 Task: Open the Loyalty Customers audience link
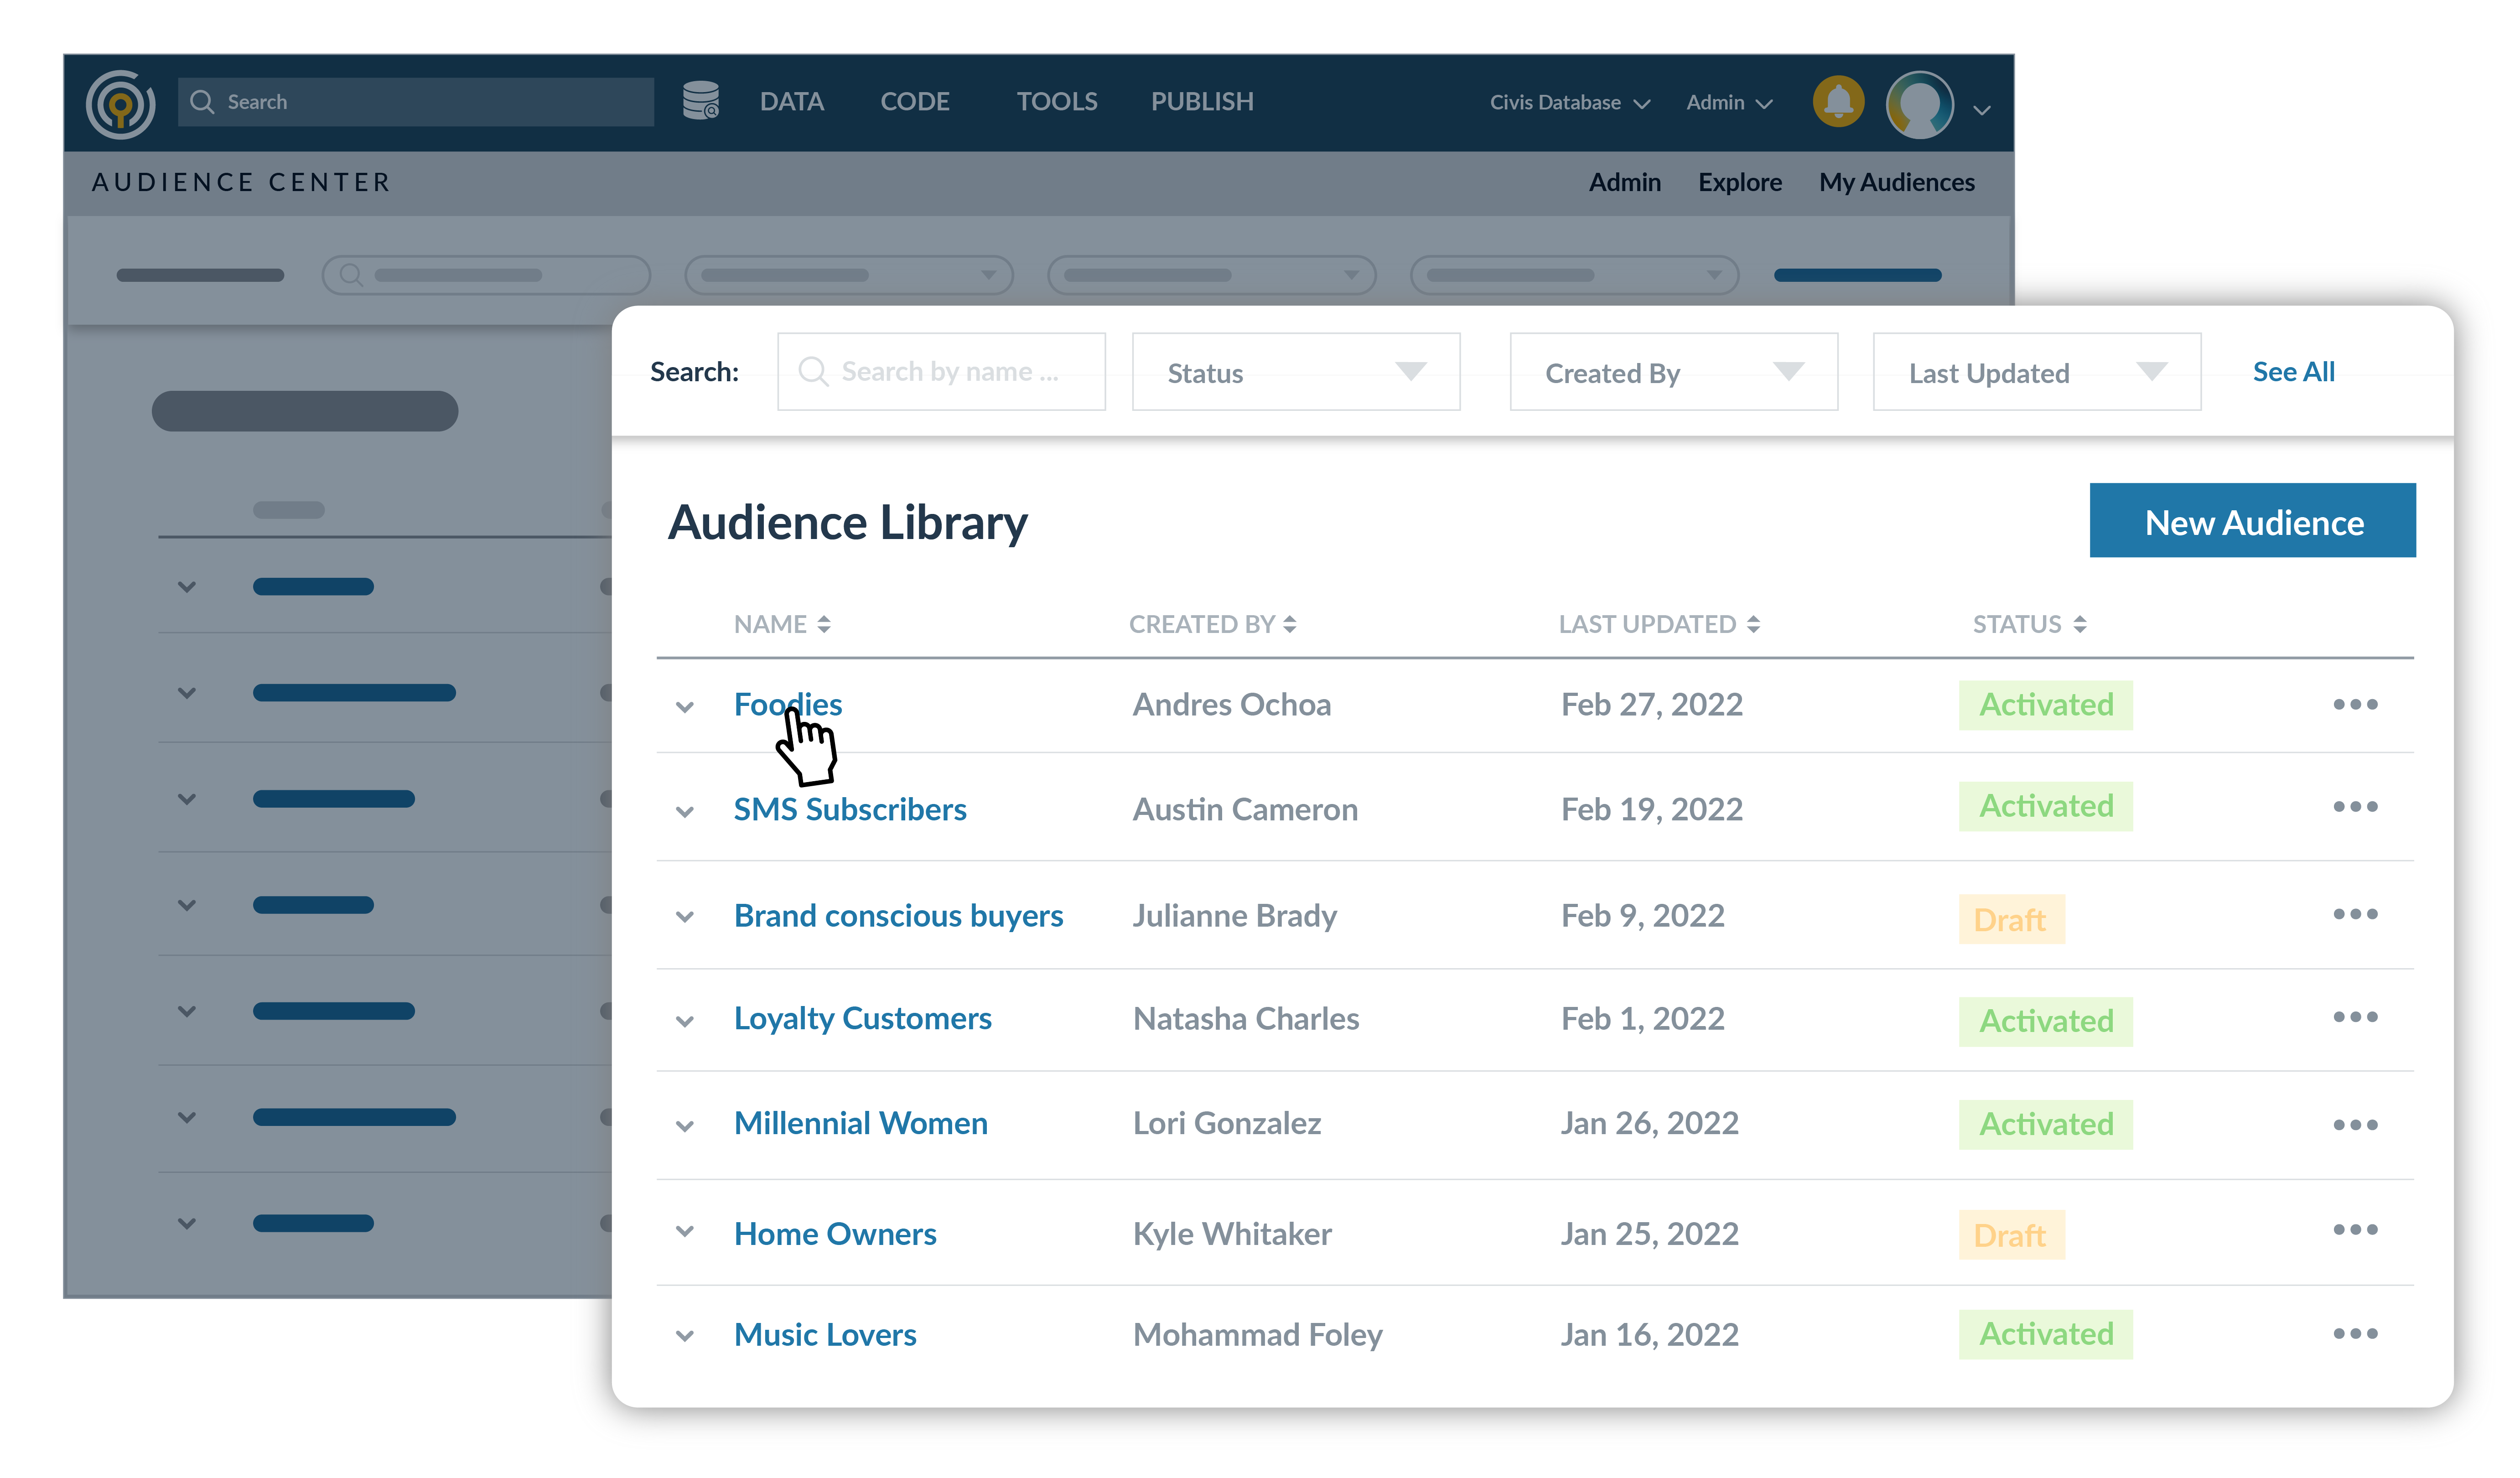pos(862,1018)
